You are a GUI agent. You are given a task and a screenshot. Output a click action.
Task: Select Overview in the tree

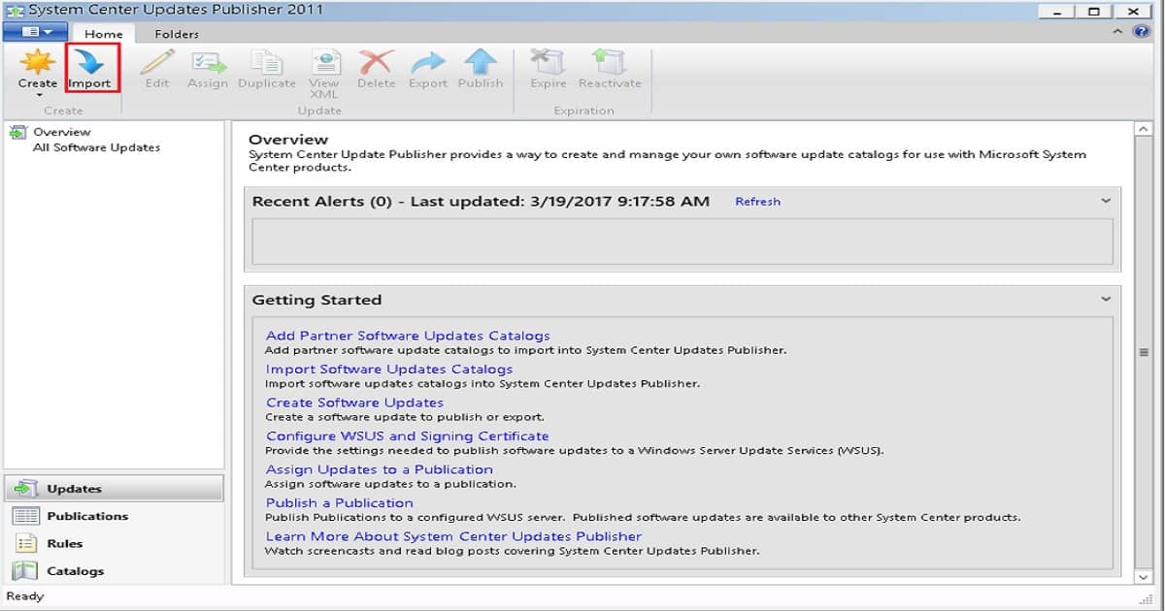tap(62, 132)
